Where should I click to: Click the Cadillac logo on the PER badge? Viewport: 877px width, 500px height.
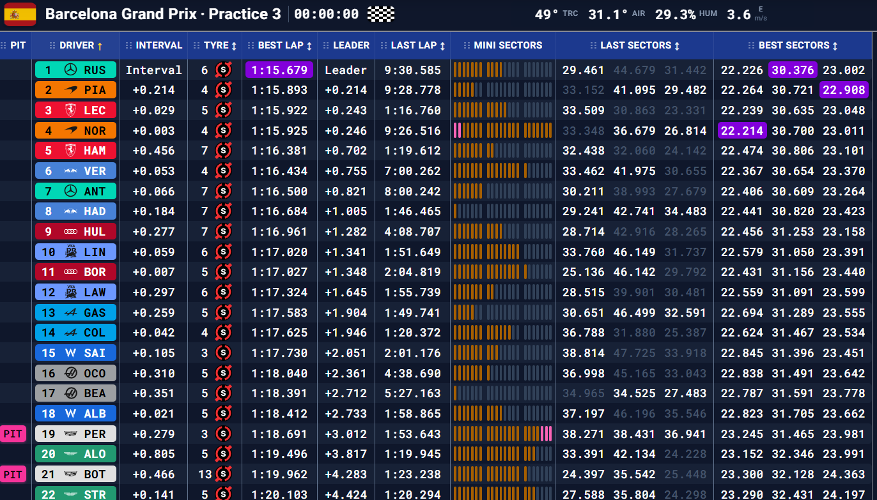pyautogui.click(x=71, y=434)
